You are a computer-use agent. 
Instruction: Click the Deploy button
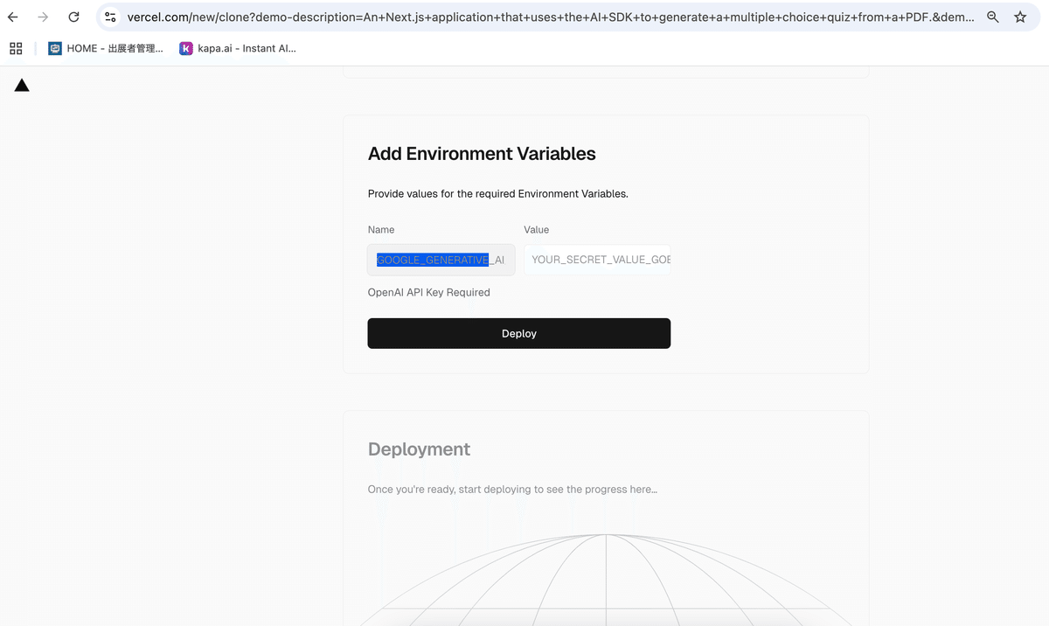click(518, 333)
